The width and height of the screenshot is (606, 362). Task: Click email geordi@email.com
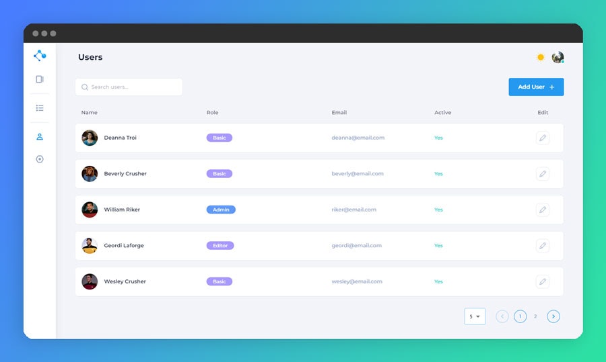pyautogui.click(x=356, y=246)
